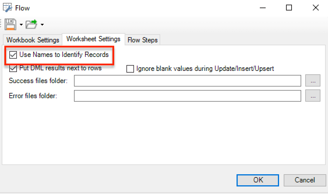This screenshot has width=328, height=194.
Task: Enable Ignore blank values during Update/Insert/Upsert
Action: (x=130, y=69)
